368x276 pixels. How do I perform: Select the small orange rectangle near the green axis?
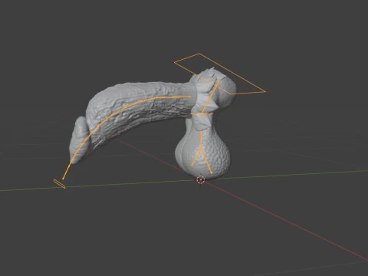[60, 184]
